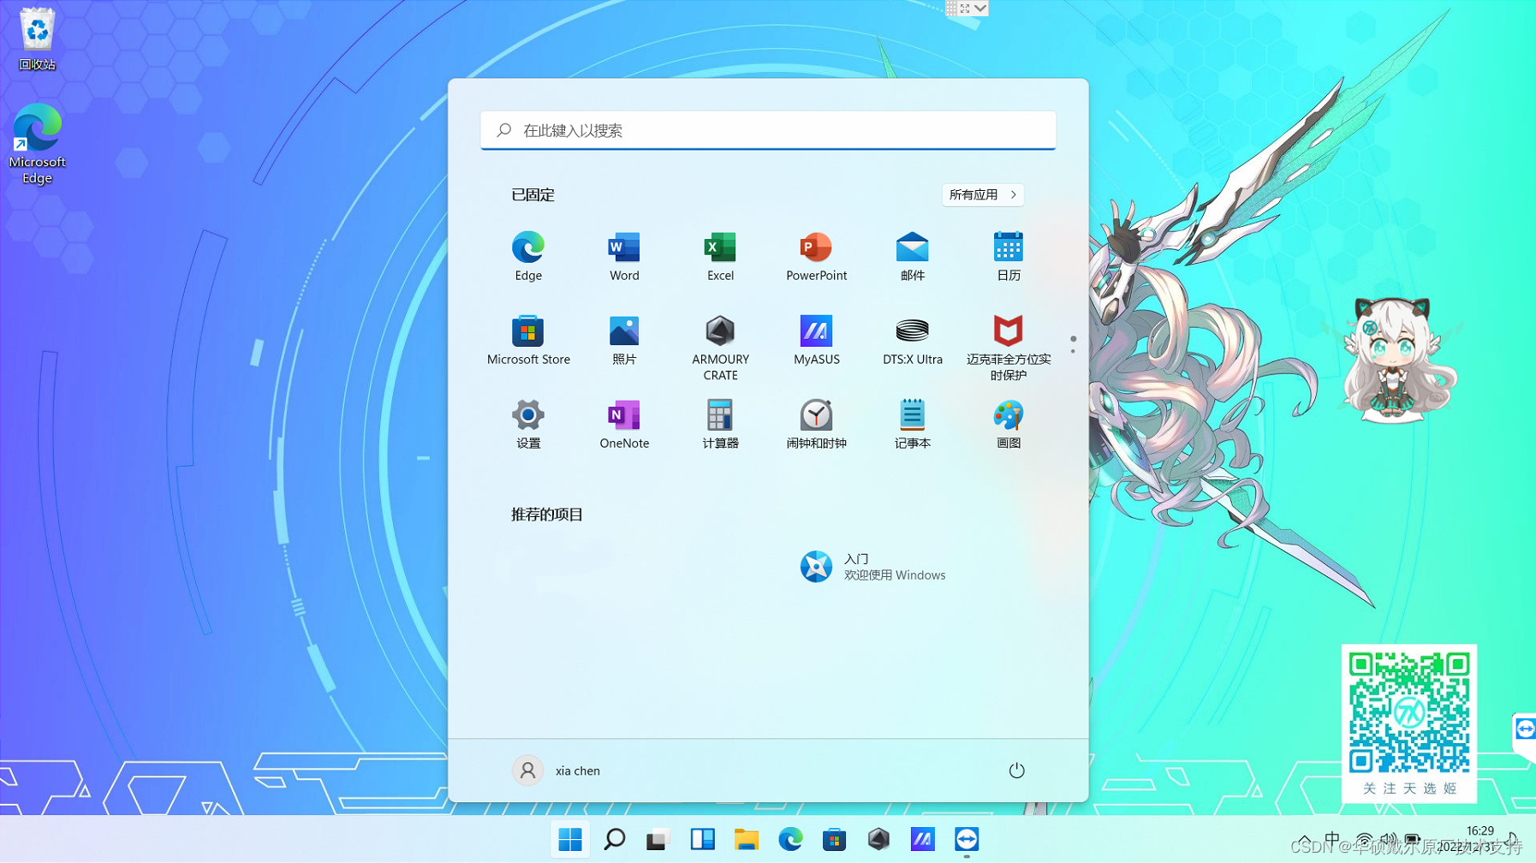Open the xia chen user account menu
The height and width of the screenshot is (863, 1536).
(x=557, y=771)
